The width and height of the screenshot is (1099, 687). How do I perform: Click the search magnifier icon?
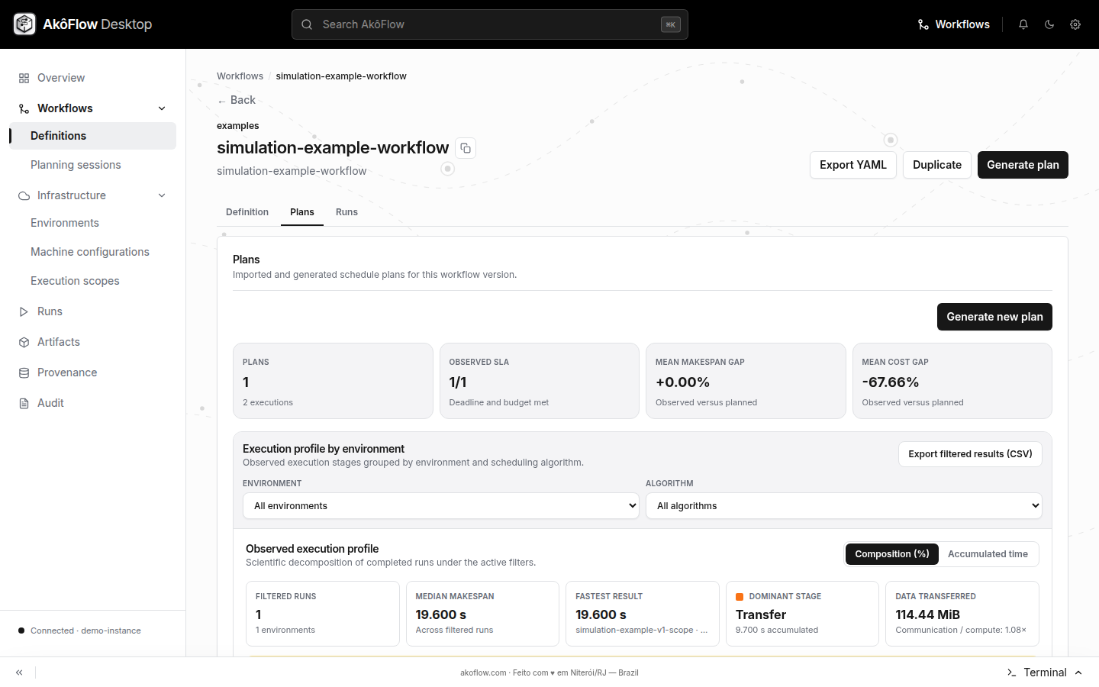click(x=307, y=24)
